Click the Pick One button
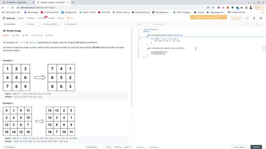This screenshot has height=149, width=266. click(x=91, y=147)
